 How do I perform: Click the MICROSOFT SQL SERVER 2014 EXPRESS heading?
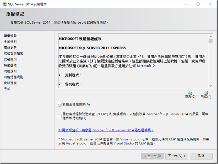click(92, 48)
